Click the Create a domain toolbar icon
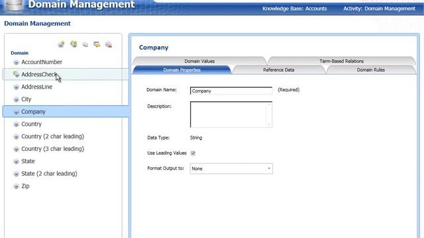Screen dimensions: 424x238 62,44
